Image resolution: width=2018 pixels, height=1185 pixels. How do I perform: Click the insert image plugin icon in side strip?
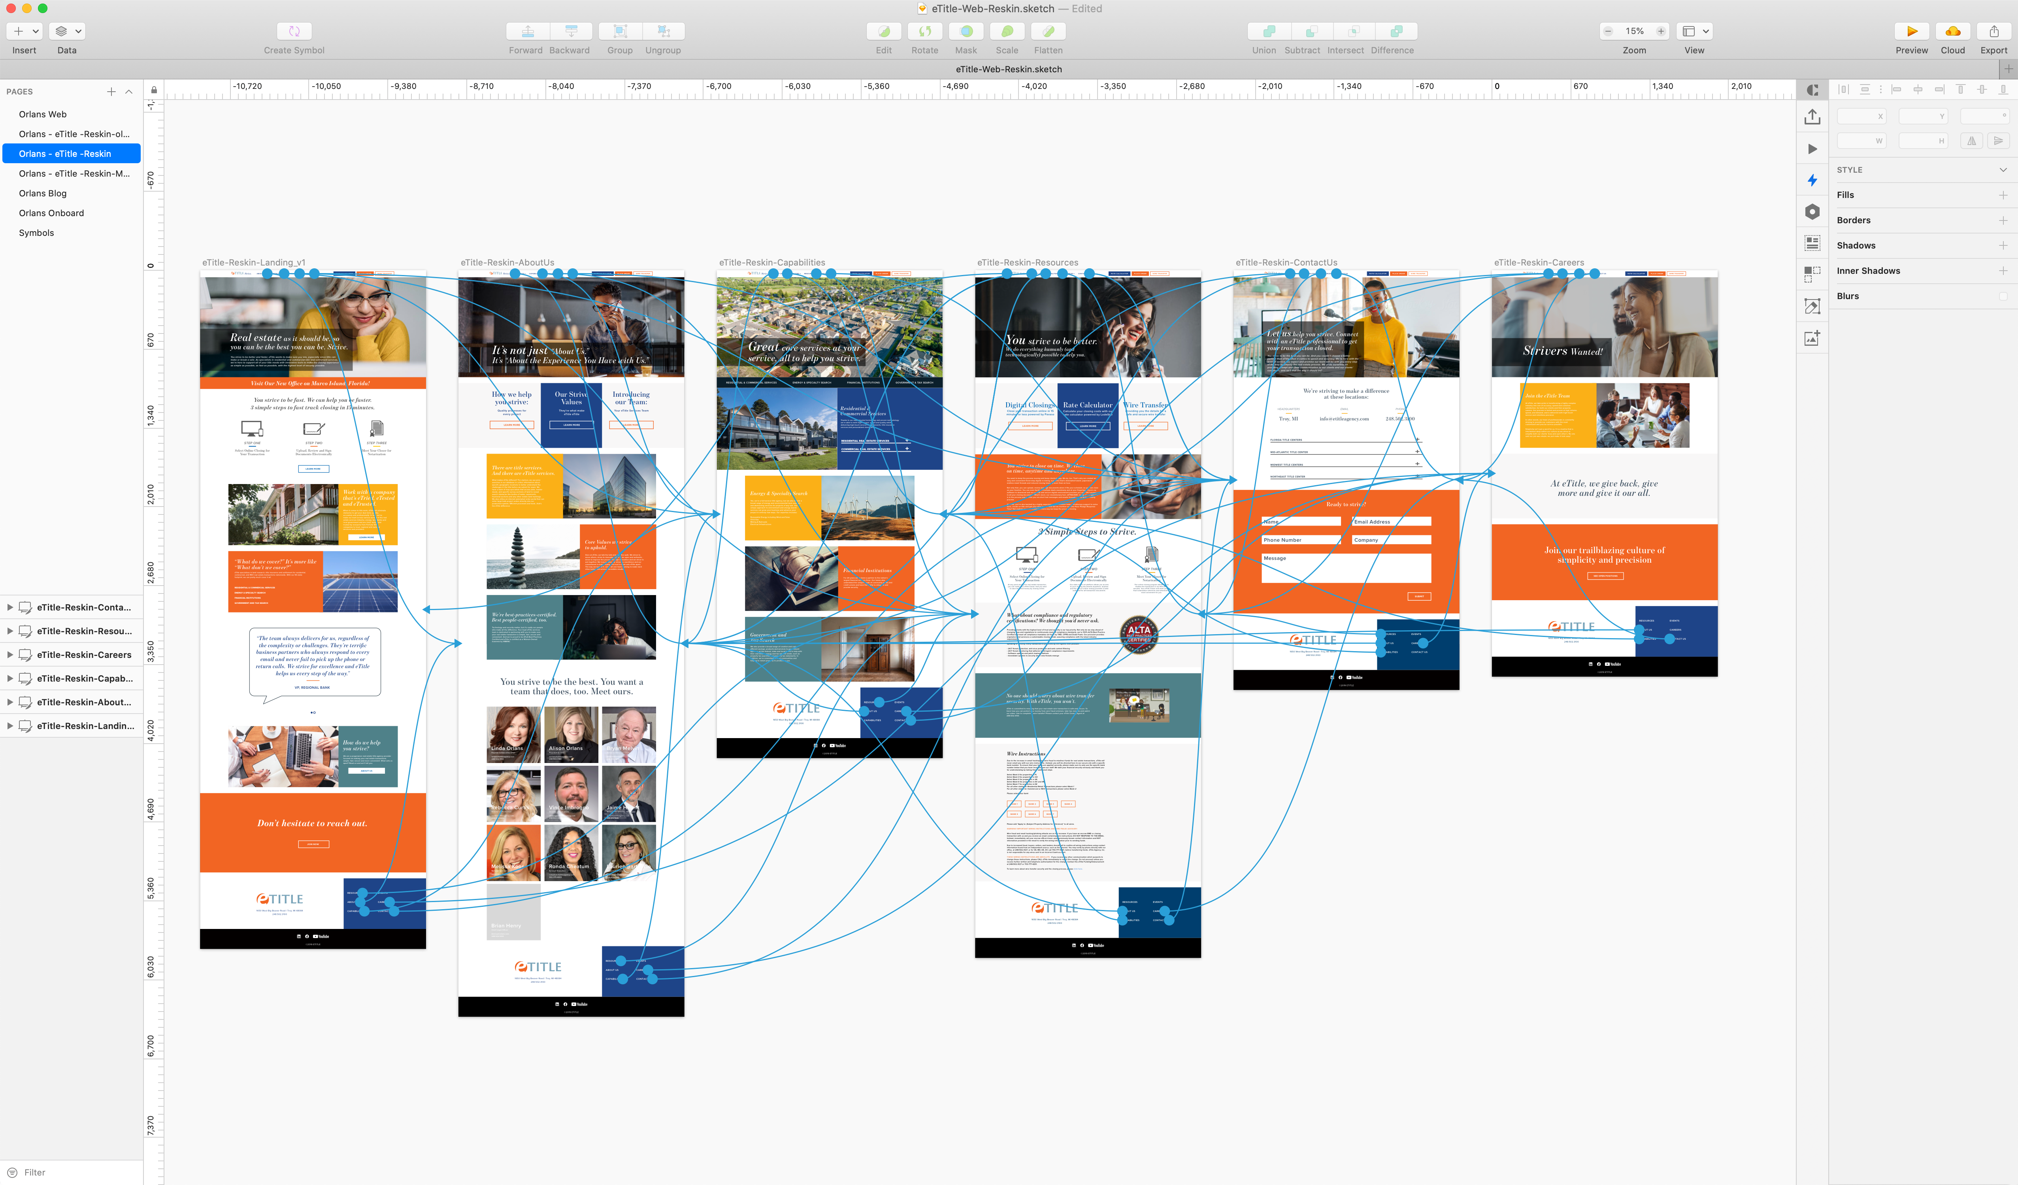[1812, 338]
